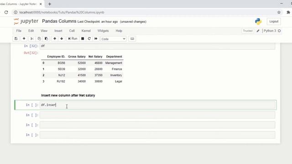
Task: Restart kernel and run all icon
Action: [96, 39]
